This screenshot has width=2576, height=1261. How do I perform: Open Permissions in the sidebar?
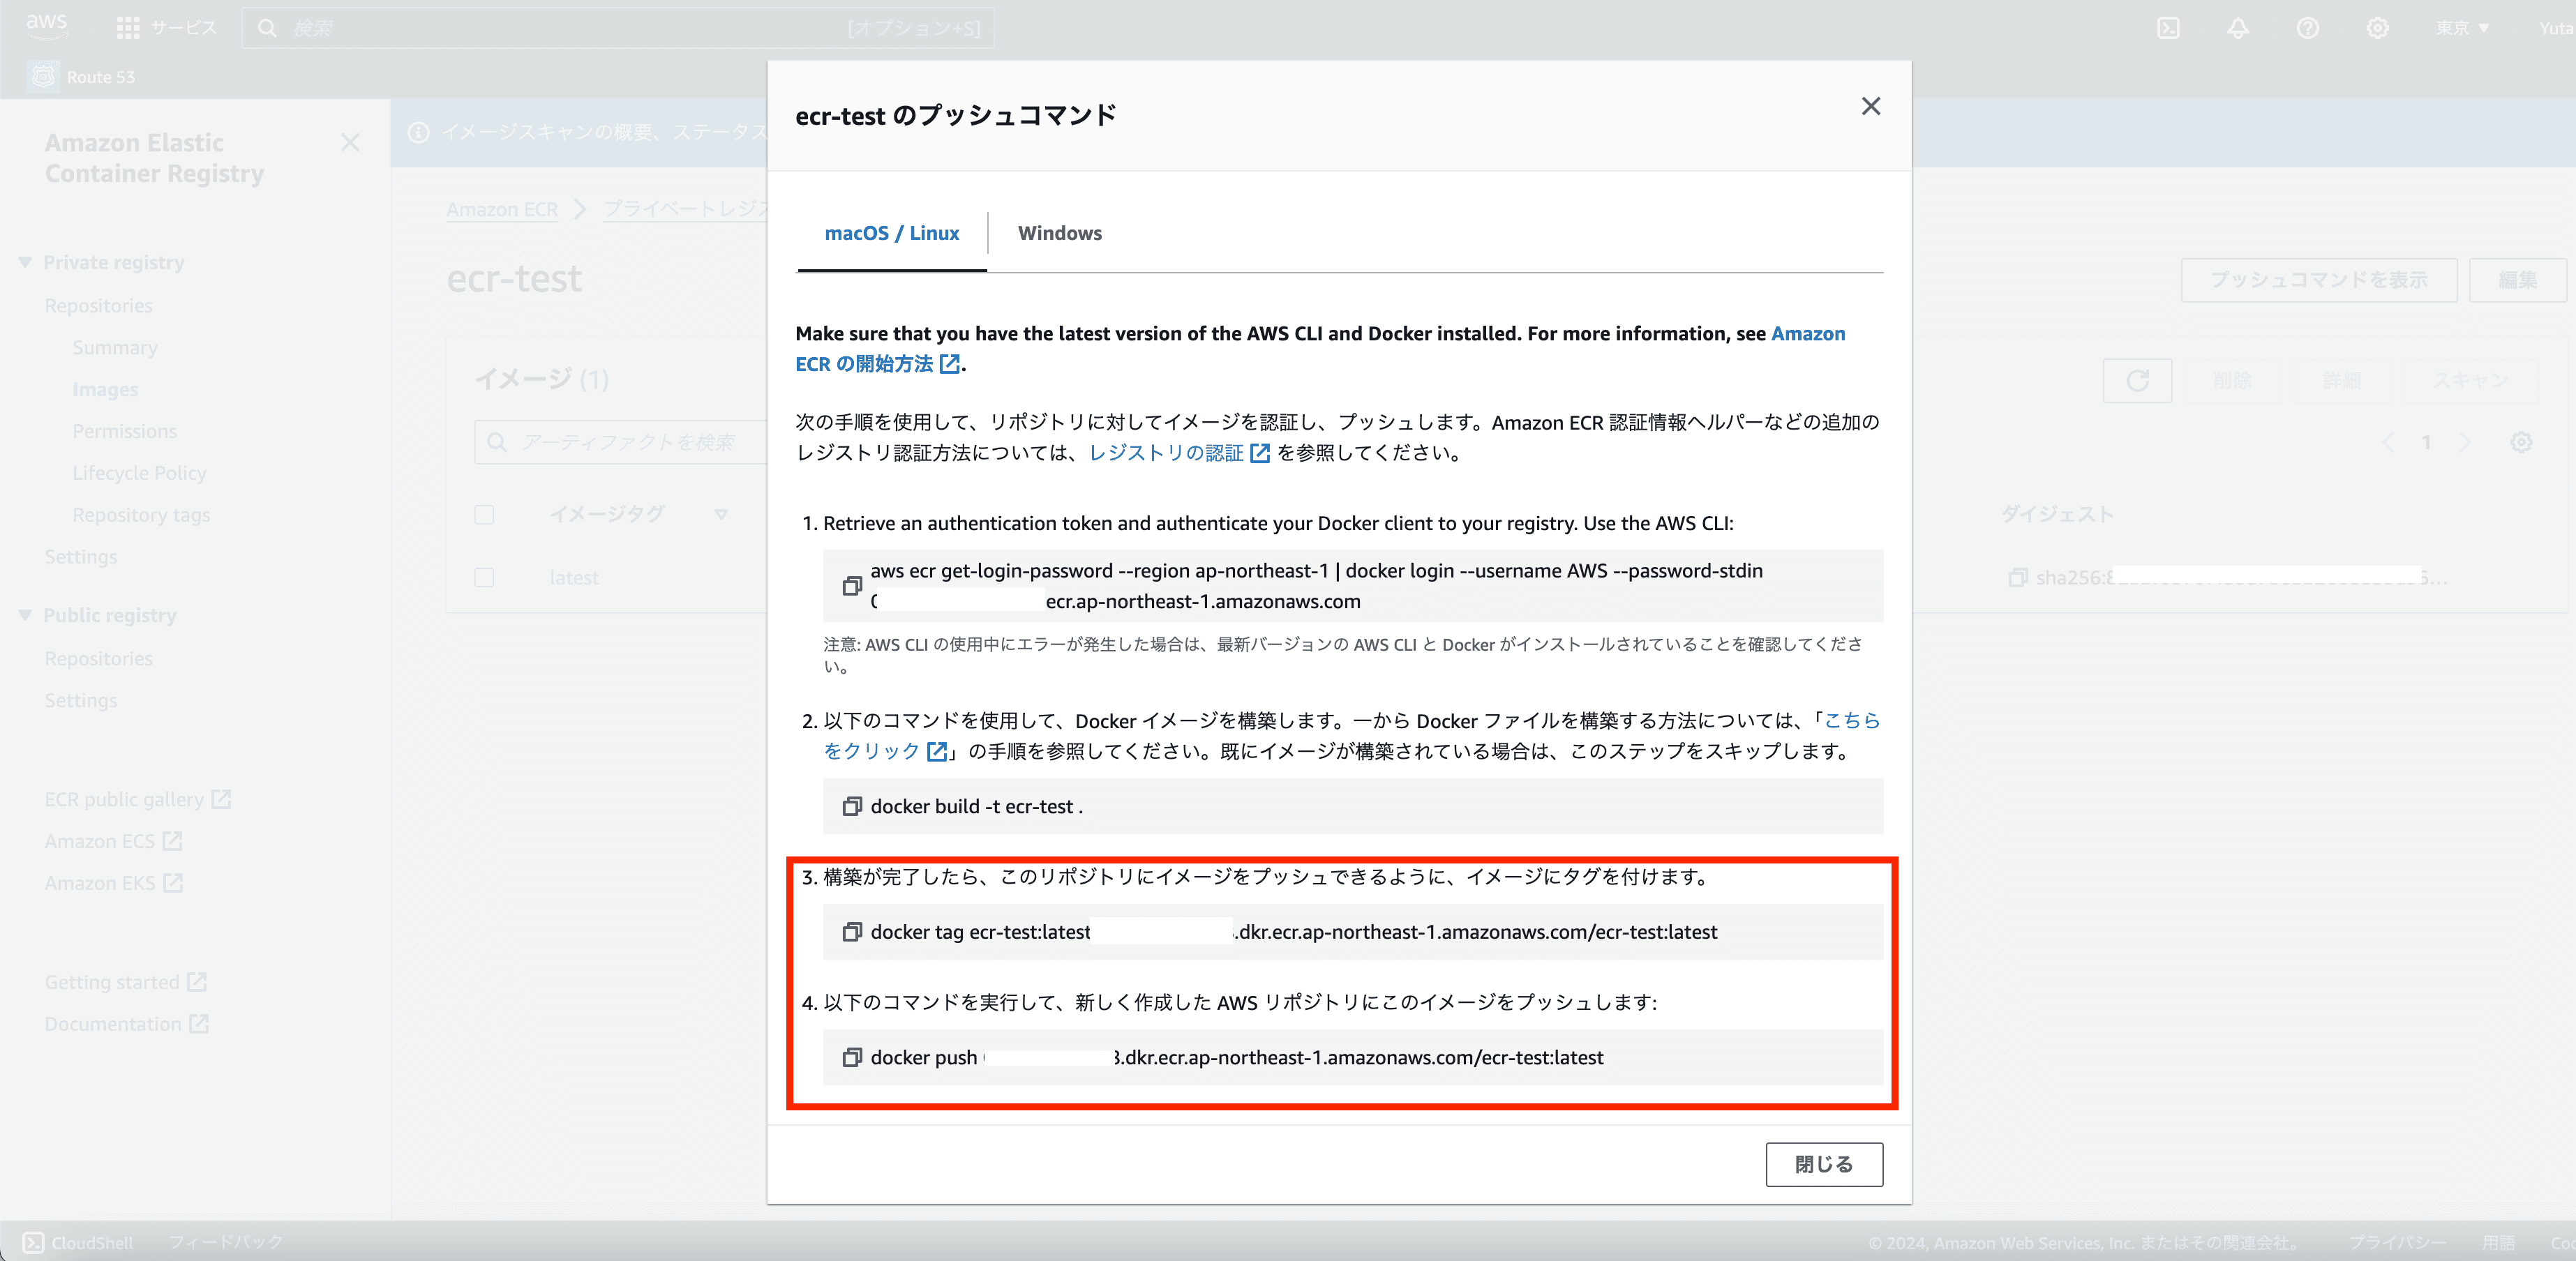pyautogui.click(x=124, y=432)
